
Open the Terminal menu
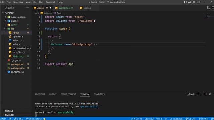50,2
